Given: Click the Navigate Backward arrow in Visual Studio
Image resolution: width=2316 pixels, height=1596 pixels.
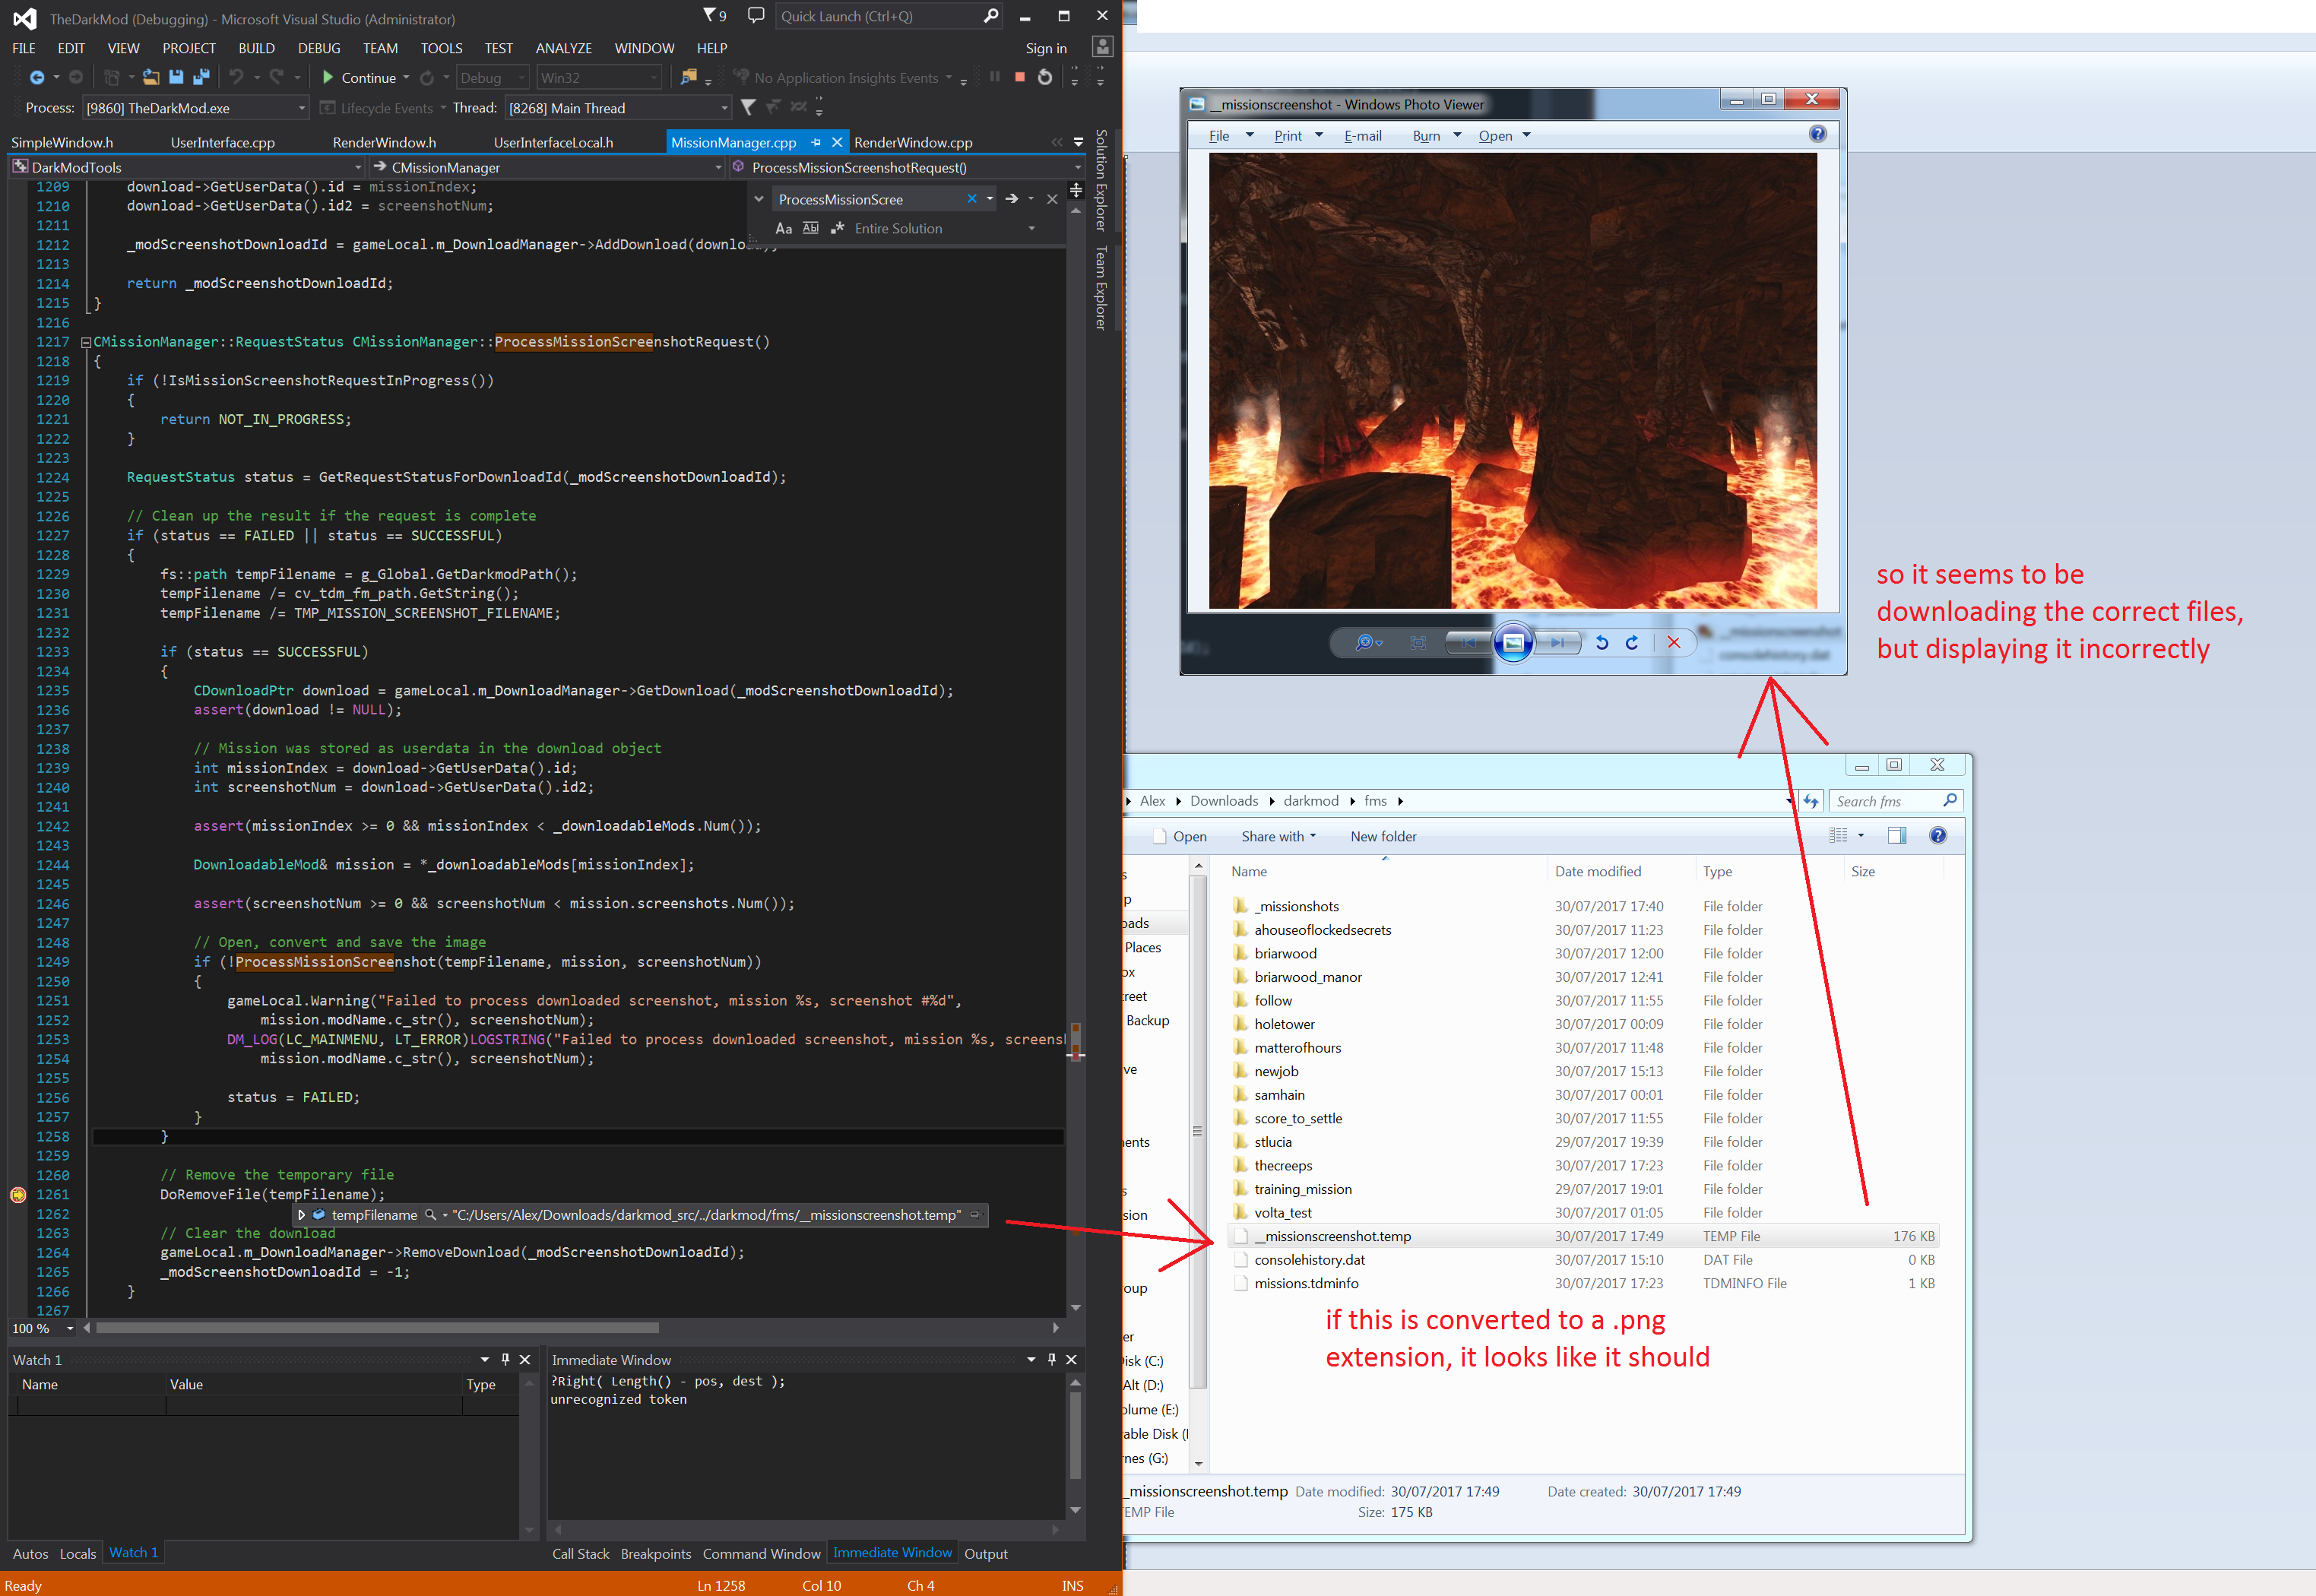Looking at the screenshot, I should click(x=37, y=78).
